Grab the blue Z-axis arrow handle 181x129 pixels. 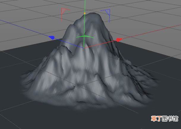click(x=52, y=38)
